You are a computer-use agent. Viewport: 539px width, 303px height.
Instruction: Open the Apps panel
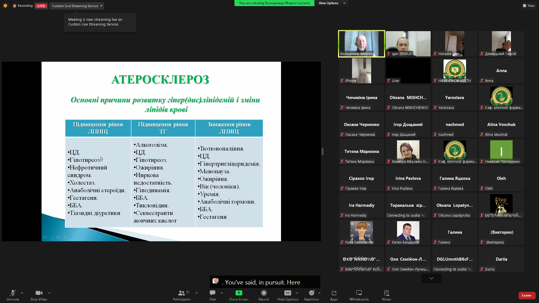coord(334,295)
